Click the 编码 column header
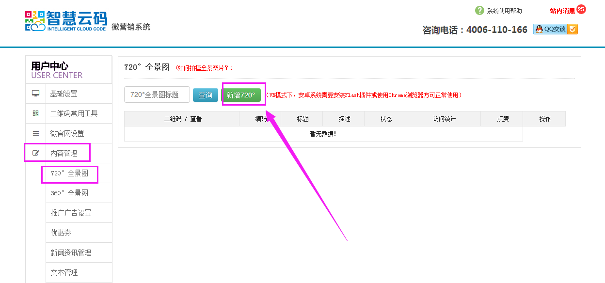Screen dimensions: 605x283 coord(261,119)
